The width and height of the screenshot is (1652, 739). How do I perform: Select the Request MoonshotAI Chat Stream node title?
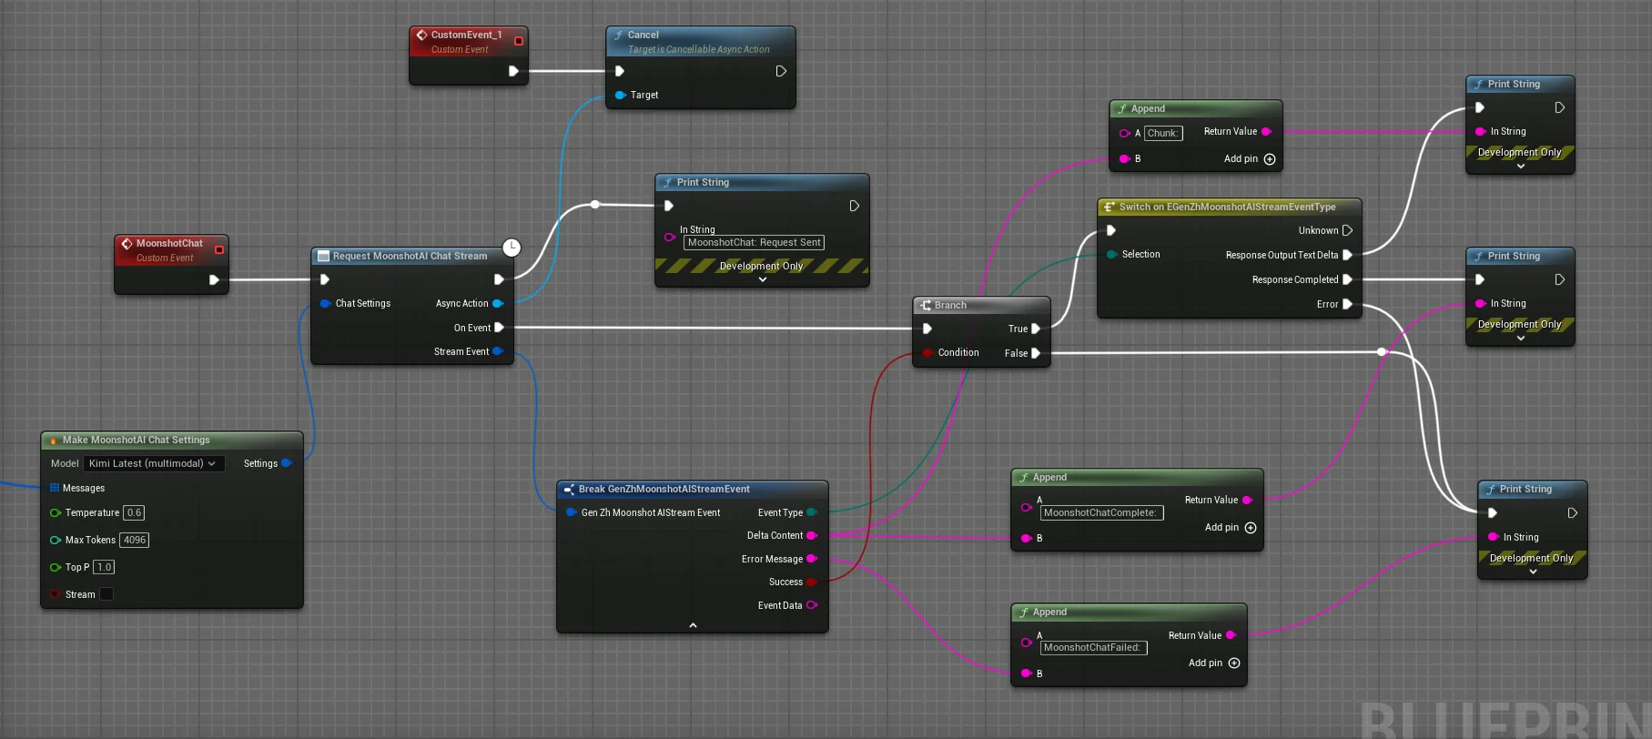pos(410,256)
